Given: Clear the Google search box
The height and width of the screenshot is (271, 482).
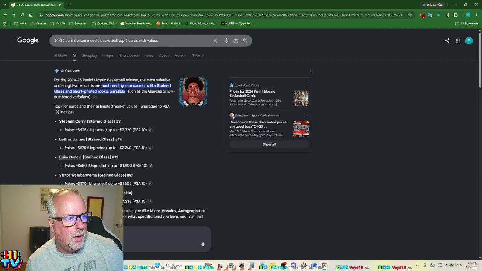Looking at the screenshot, I should [215, 41].
